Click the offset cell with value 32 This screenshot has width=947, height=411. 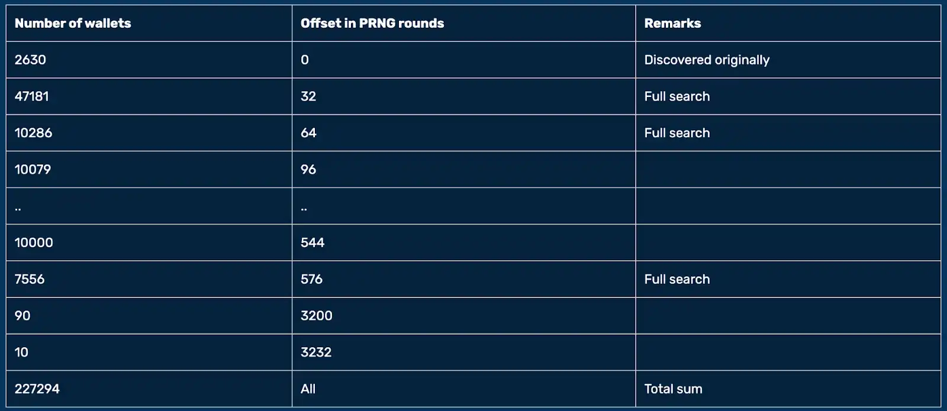308,96
